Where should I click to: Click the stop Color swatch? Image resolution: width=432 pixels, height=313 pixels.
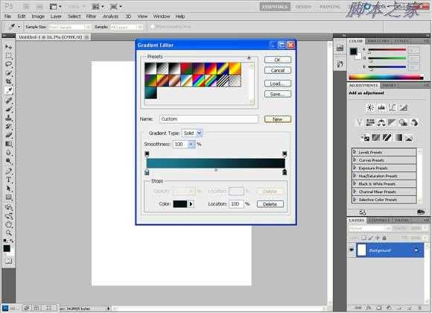point(180,204)
